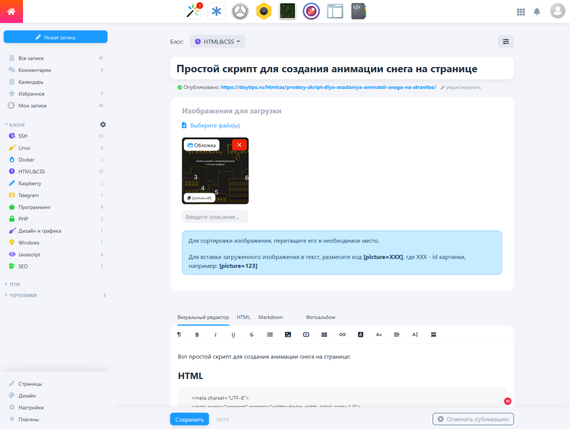Open the magic wand app with notification badge
This screenshot has width=570, height=429.
point(193,11)
